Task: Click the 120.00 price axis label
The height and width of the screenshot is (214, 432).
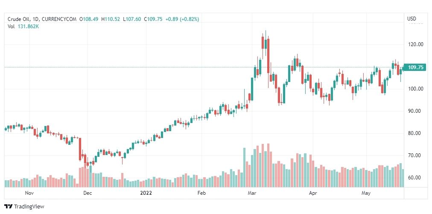Action: pyautogui.click(x=416, y=44)
